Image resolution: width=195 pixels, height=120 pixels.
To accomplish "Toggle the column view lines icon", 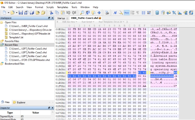I will click(x=143, y=13).
